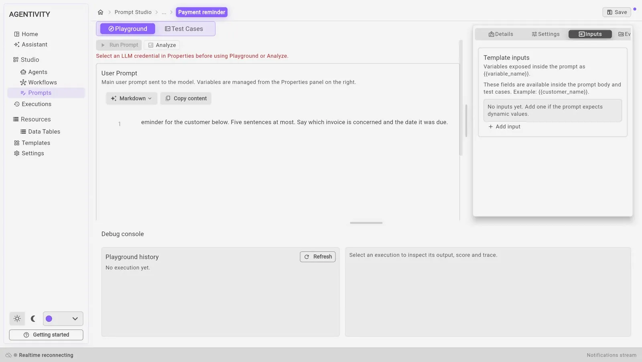Image resolution: width=642 pixels, height=362 pixels.
Task: Open Executions from the sidebar
Action: tap(33, 104)
